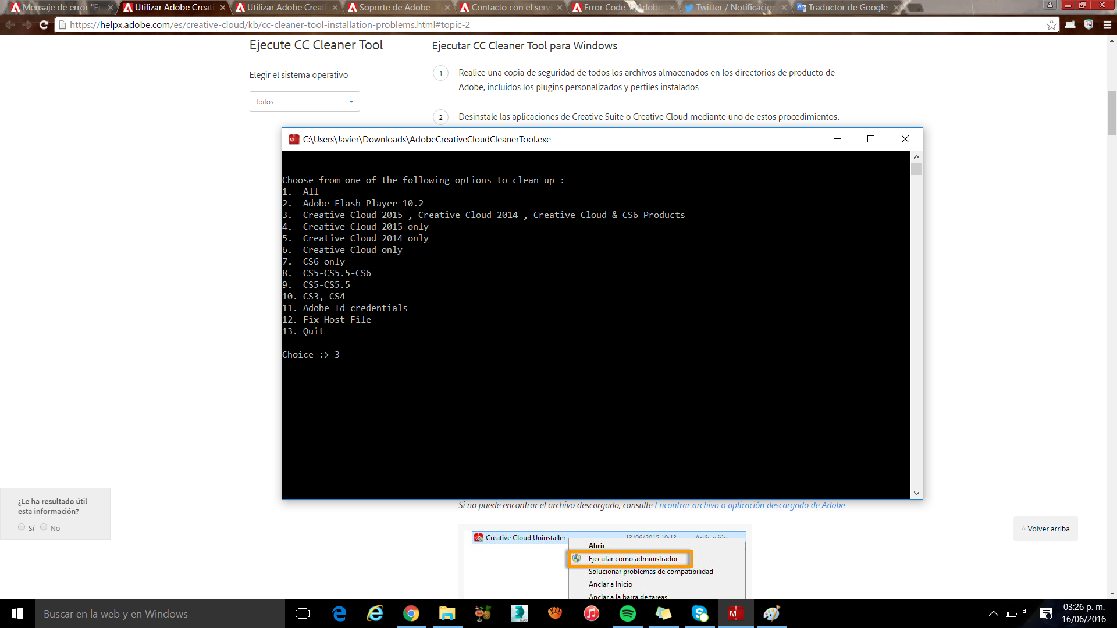
Task: Click the Chrome back arrow
Action: pyautogui.click(x=10, y=24)
